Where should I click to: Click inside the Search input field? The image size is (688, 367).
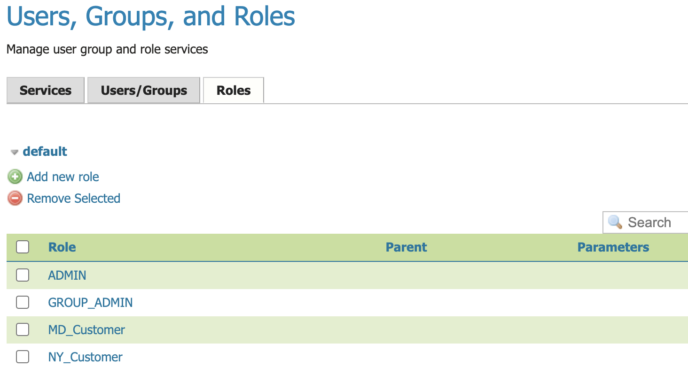click(653, 222)
